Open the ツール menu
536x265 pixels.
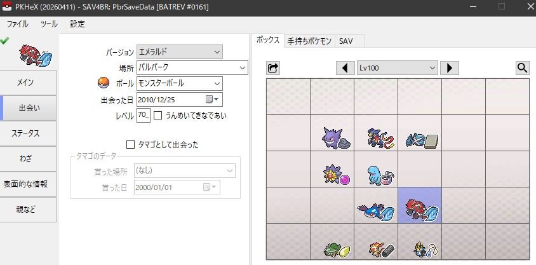[49, 24]
